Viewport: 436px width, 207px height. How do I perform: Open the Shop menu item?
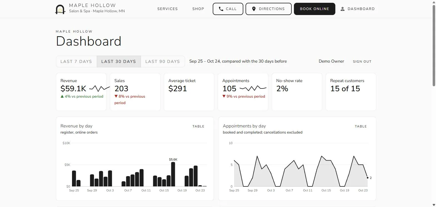[198, 9]
